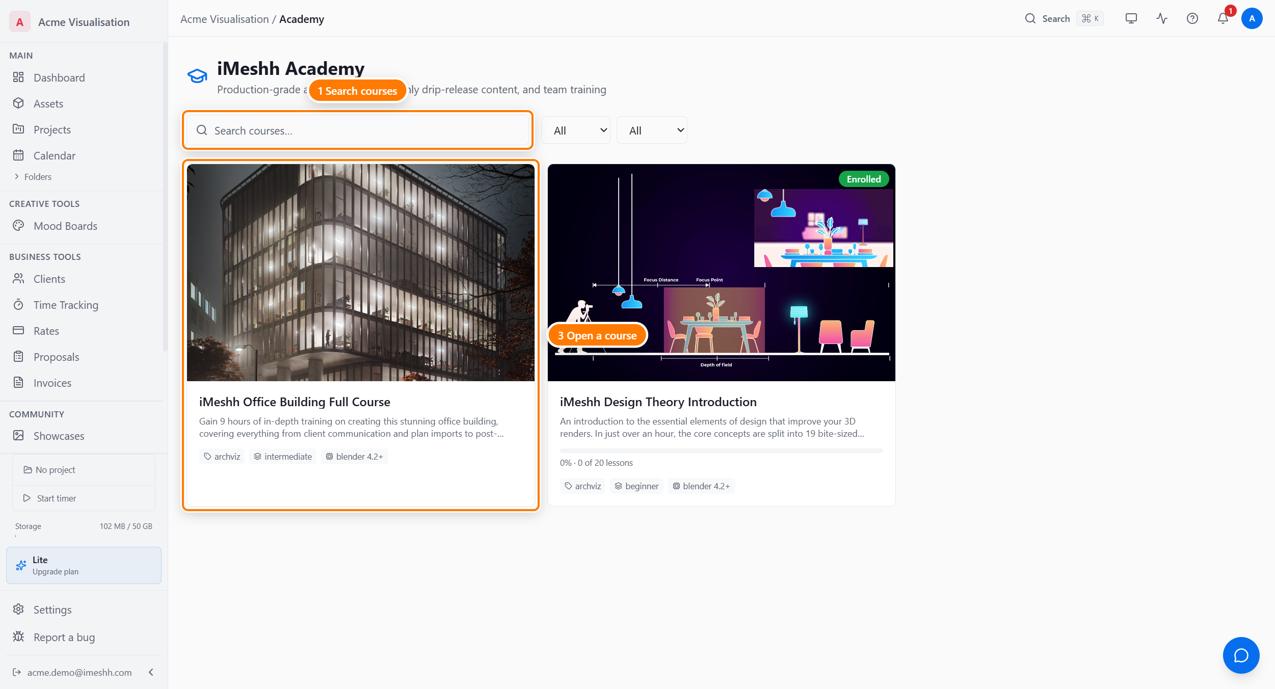Click the Showcases image icon
Viewport: 1275px width, 689px height.
tap(18, 436)
